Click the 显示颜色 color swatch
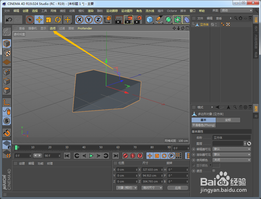Image resolution: width=261 pixels, height=199 pixels. coord(216,165)
